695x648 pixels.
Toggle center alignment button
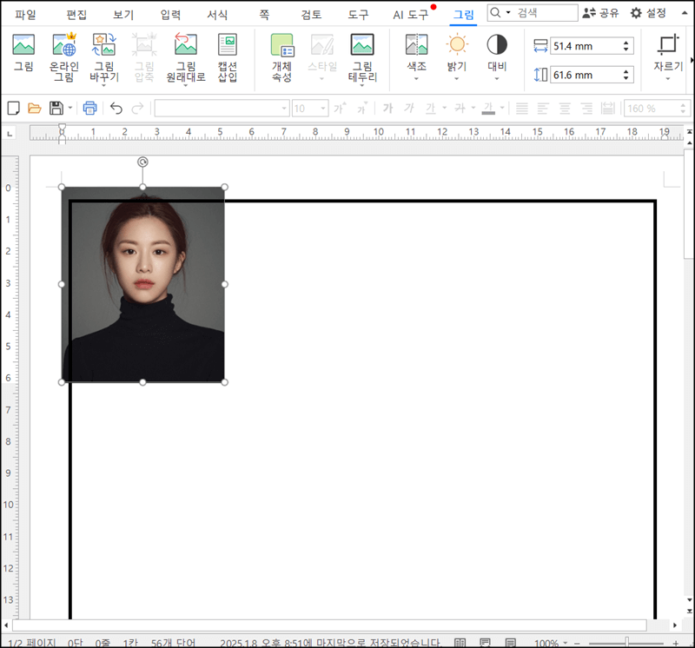click(x=565, y=109)
